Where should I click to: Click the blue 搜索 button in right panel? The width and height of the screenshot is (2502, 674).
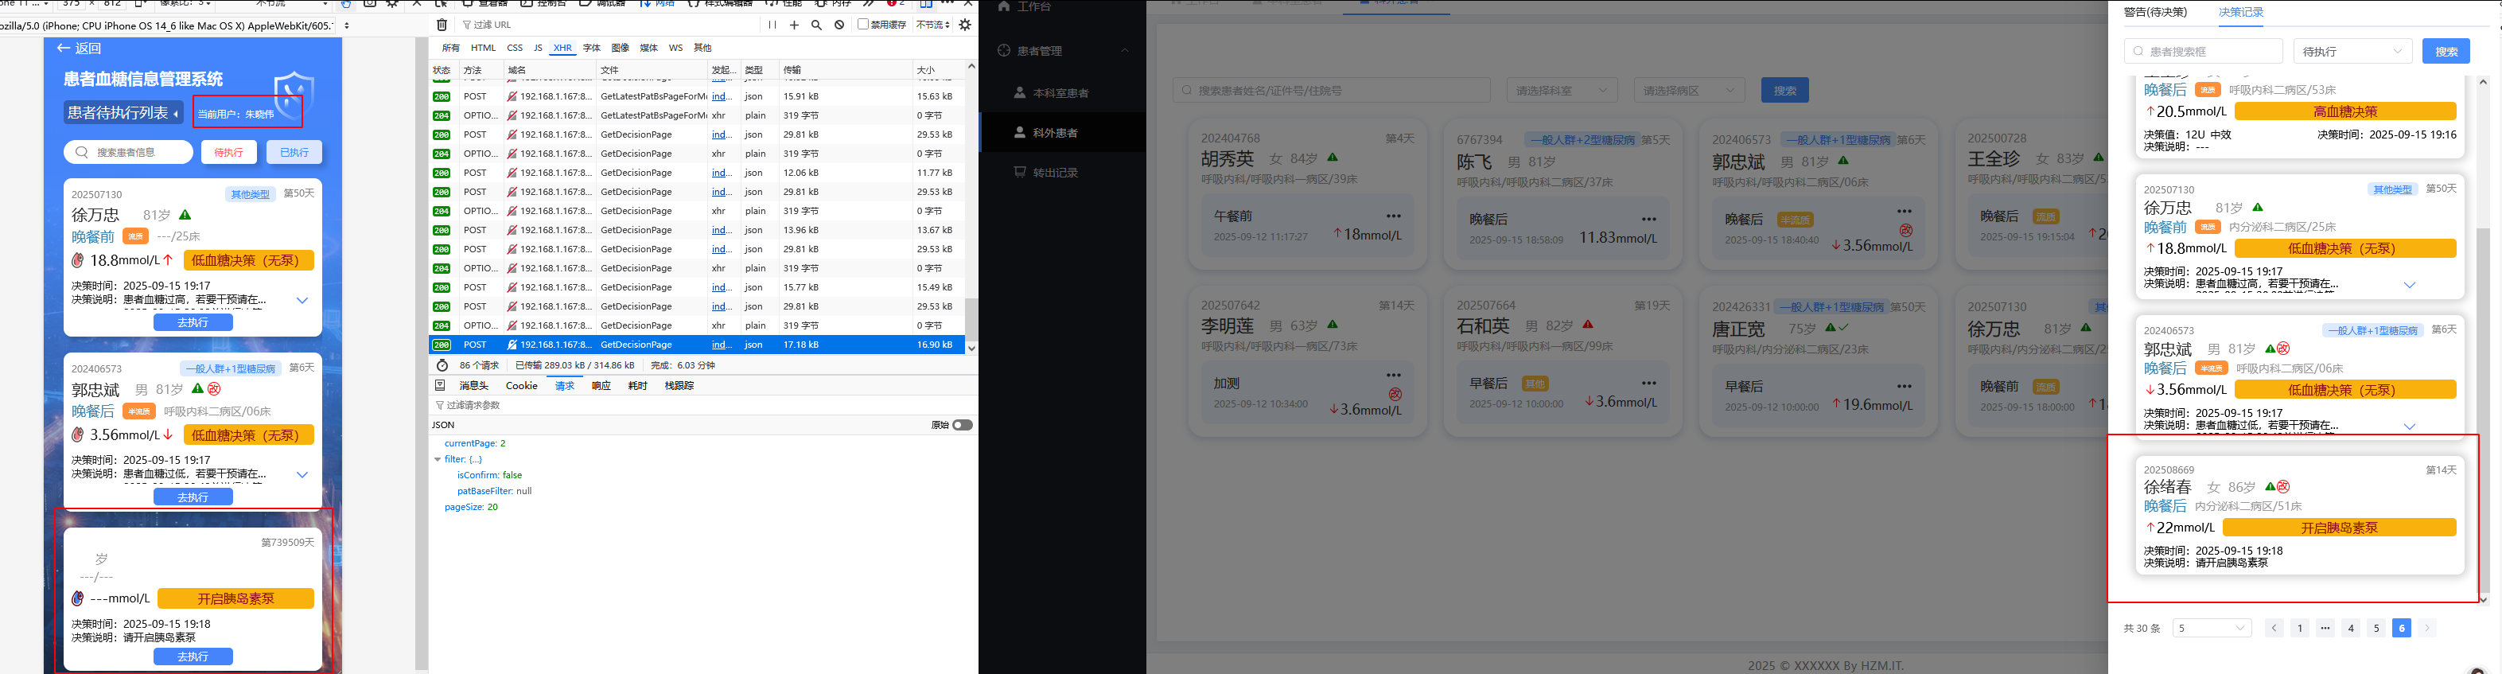coord(2446,52)
